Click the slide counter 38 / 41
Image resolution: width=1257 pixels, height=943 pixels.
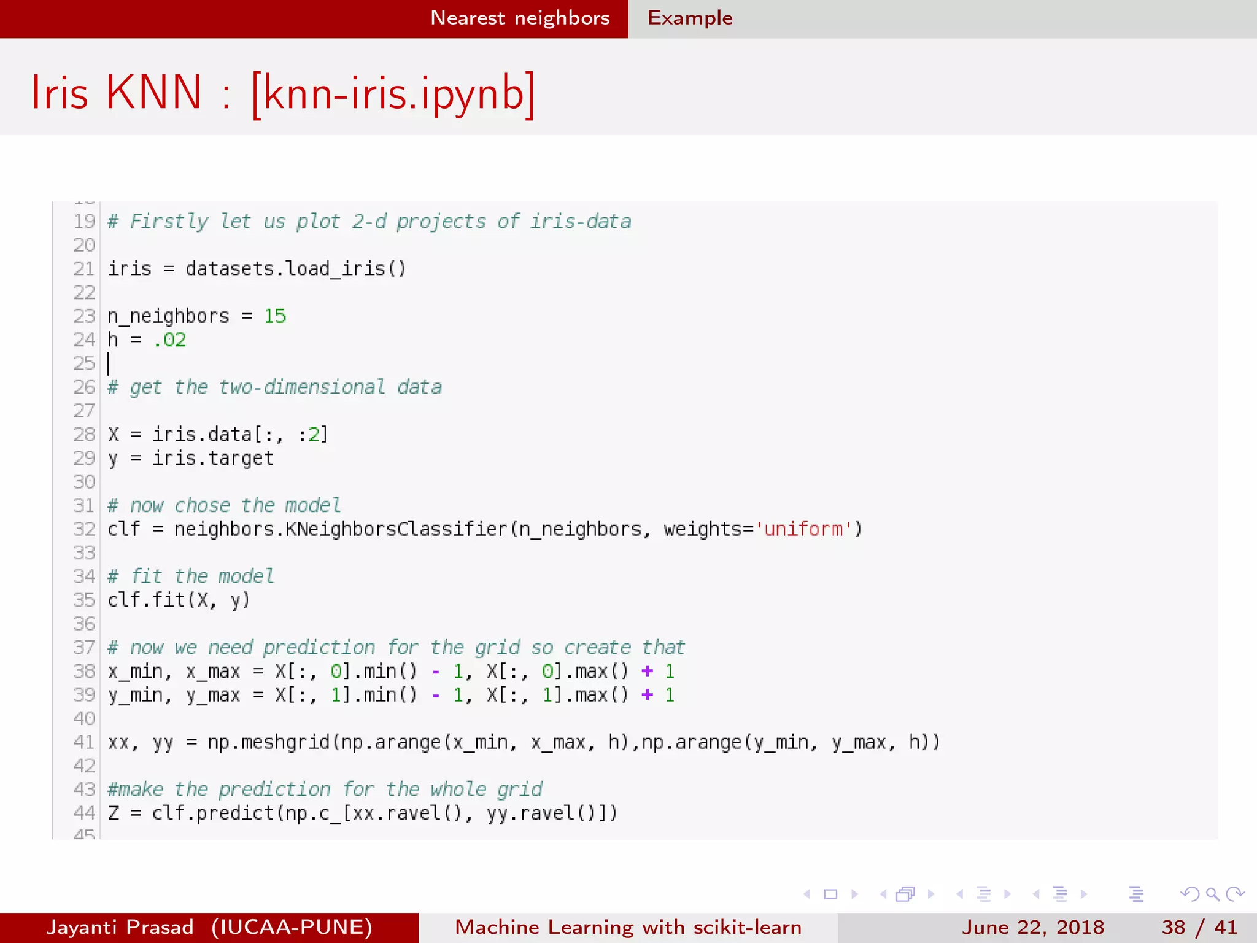tap(1199, 927)
